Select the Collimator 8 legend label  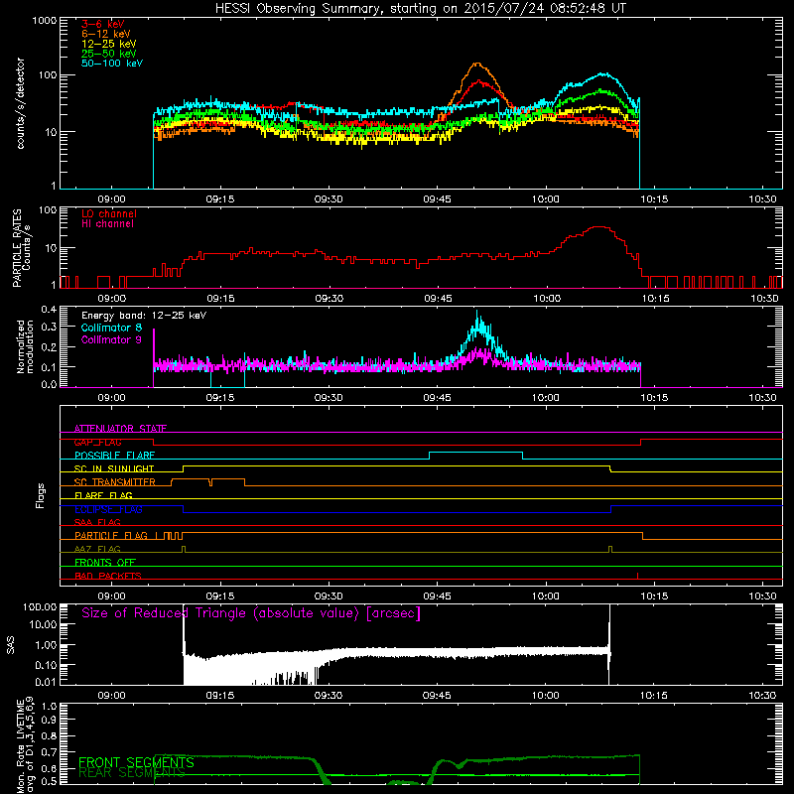tap(111, 328)
